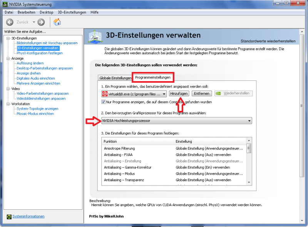This screenshot has height=227, width=308.
Task: Open the Desktop menu
Action: (47, 12)
